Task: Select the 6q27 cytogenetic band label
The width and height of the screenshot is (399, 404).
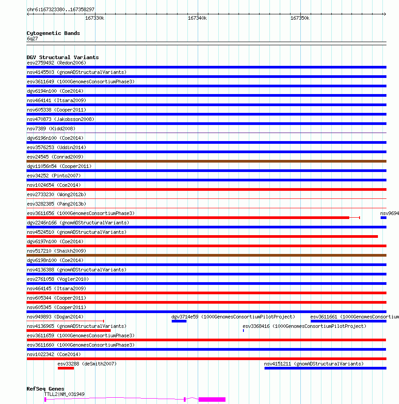Action: tap(32, 39)
